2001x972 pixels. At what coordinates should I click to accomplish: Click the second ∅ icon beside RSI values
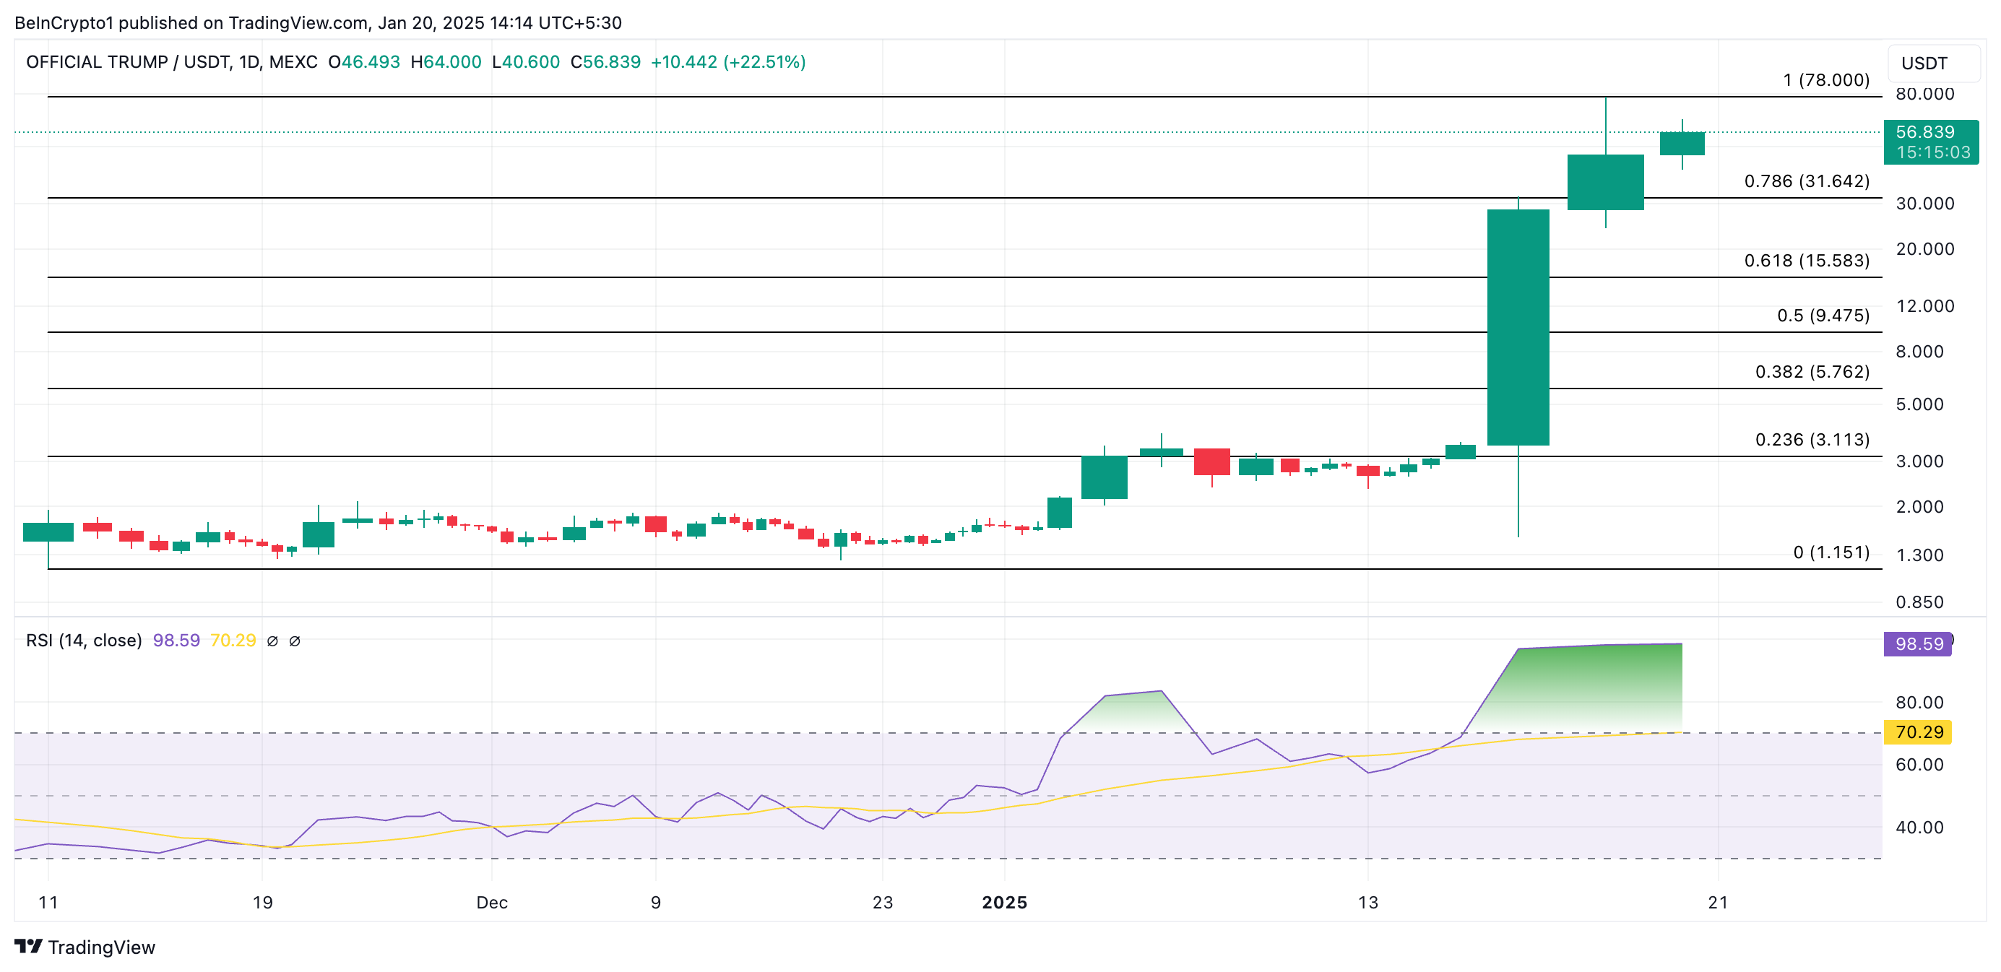[x=295, y=641]
